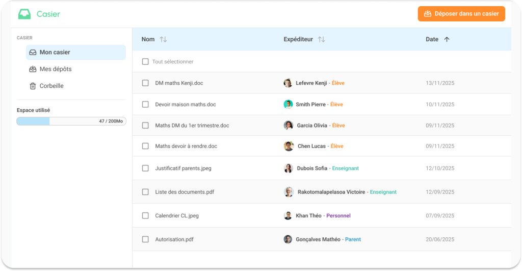
Task: Open the file Liste des documents.pdf
Action: 185,192
